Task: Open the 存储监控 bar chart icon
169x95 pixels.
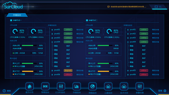Action: [77, 86]
